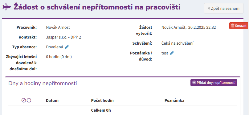This screenshot has width=249, height=115.
Task: Click the plus icon on Přidat dny nepřítomnosti
Action: coord(194,83)
